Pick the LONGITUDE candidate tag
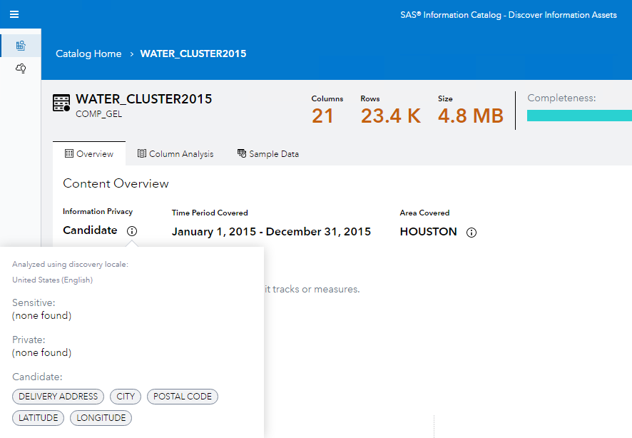632x438 pixels. 101,418
